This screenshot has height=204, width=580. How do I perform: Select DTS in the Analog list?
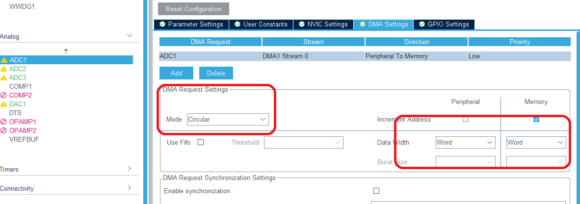point(15,113)
